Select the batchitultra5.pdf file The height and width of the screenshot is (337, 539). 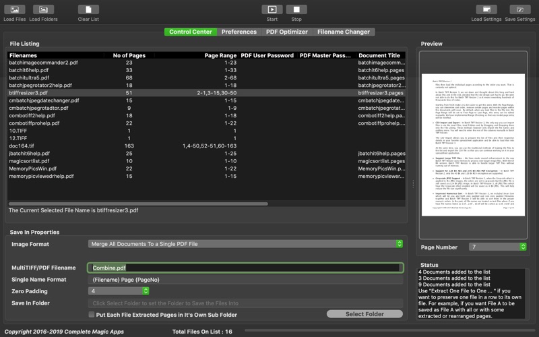[x=206, y=78]
